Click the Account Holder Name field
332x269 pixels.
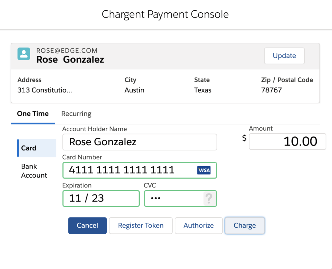[139, 142]
